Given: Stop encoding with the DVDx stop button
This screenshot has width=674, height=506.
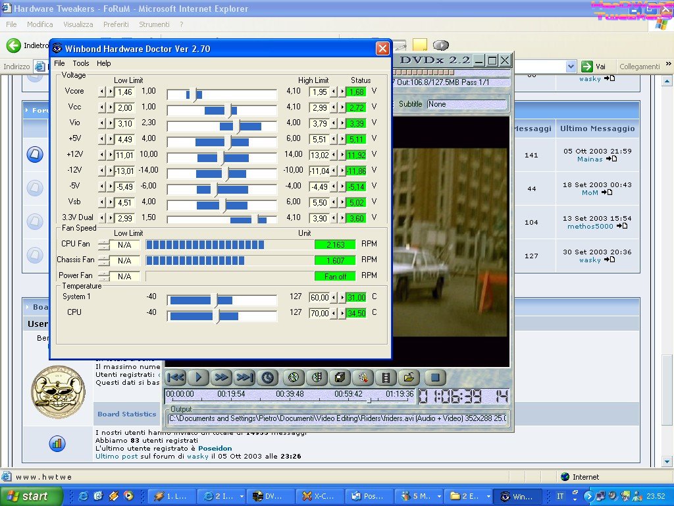Looking at the screenshot, I should (x=435, y=378).
